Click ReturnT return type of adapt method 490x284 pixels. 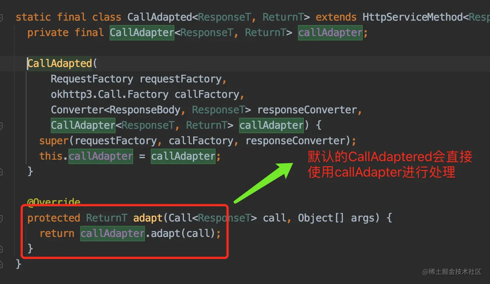pos(107,218)
